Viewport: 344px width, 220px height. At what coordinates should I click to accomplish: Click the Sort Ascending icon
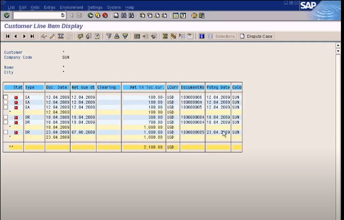click(117, 36)
